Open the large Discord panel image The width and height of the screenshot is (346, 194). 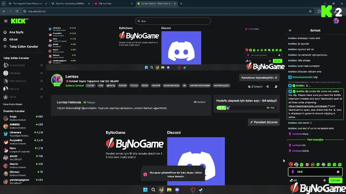pyautogui.click(x=196, y=161)
